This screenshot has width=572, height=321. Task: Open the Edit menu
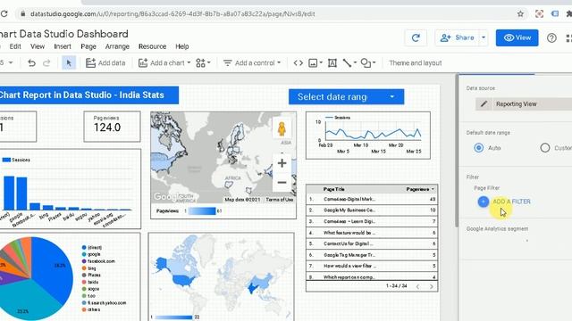point(15,46)
